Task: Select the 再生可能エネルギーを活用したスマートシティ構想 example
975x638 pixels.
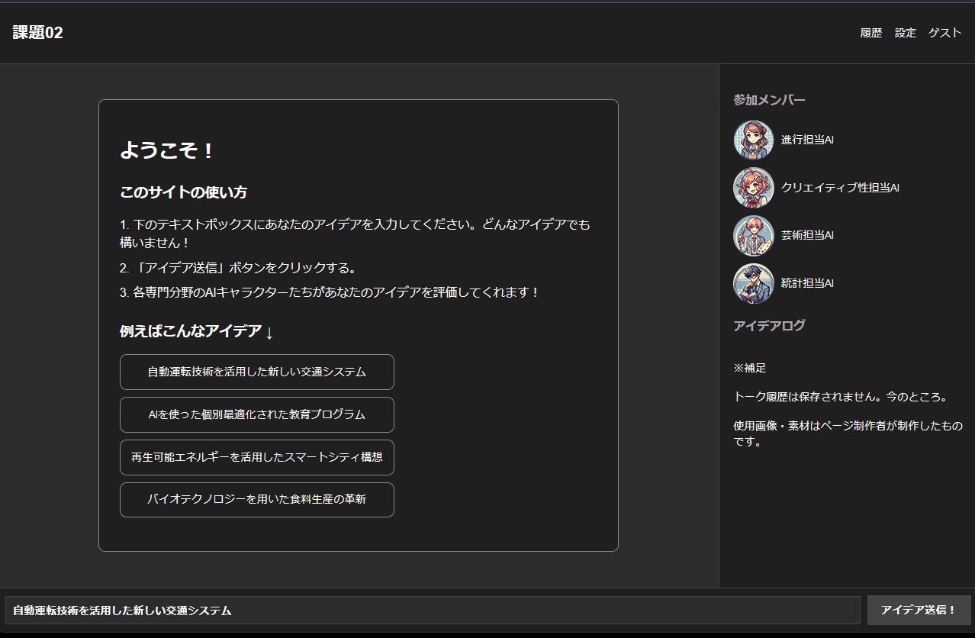Action: 256,457
